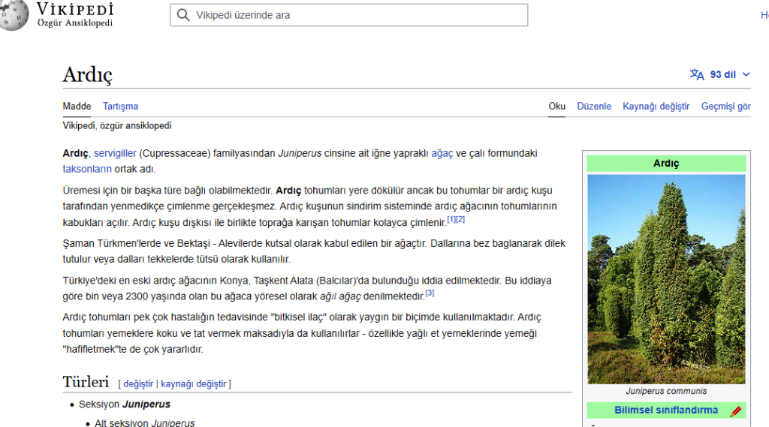Switch to the Tartışma tab
Image resolution: width=769 pixels, height=427 pixels.
pos(120,107)
